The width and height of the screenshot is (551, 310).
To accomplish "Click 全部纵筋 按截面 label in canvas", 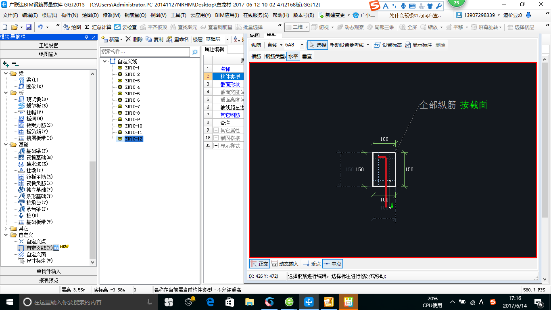I will coord(453,105).
